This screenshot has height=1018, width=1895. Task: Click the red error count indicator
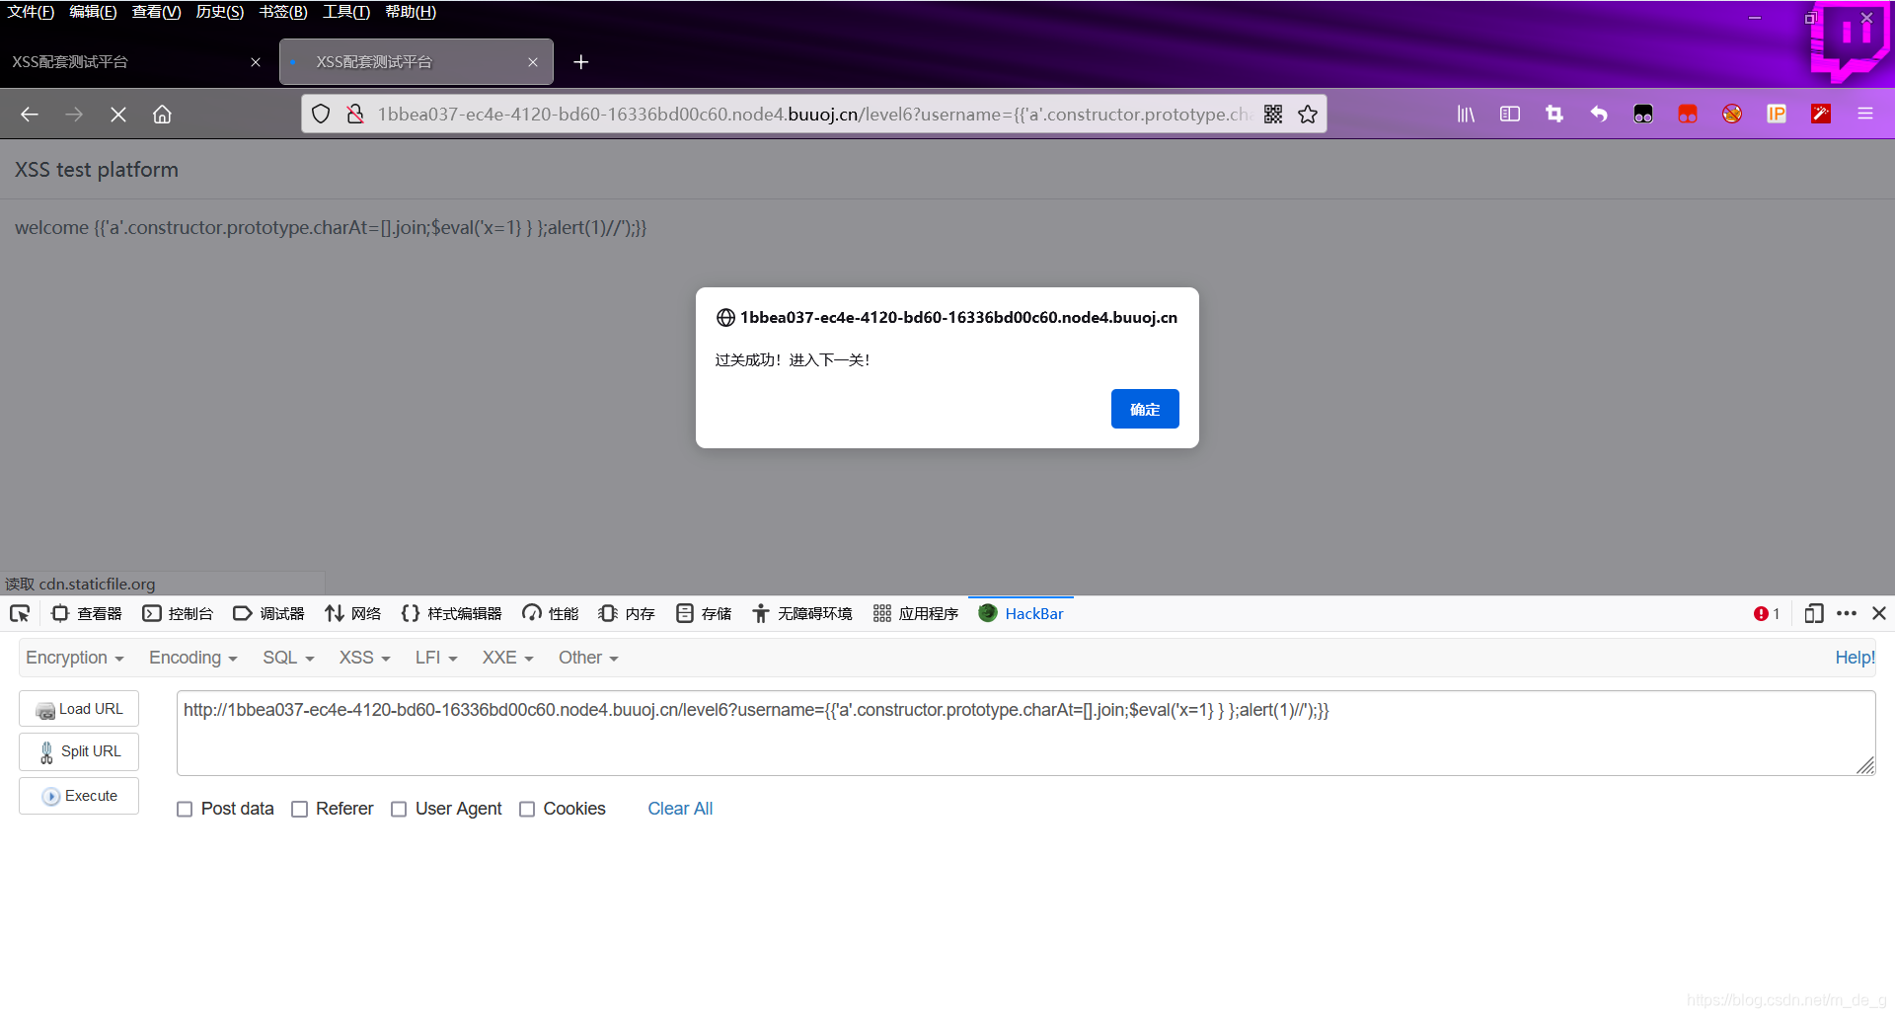click(1767, 614)
